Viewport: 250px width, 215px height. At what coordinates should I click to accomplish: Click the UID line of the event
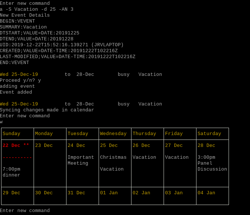(62, 45)
